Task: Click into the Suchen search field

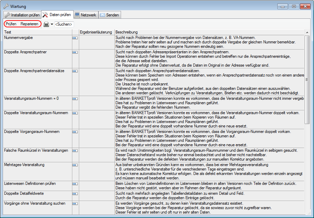Action: click(x=64, y=24)
